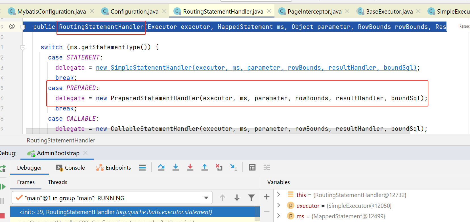Expand the executor variable node
470x222 pixels.
tap(279, 205)
